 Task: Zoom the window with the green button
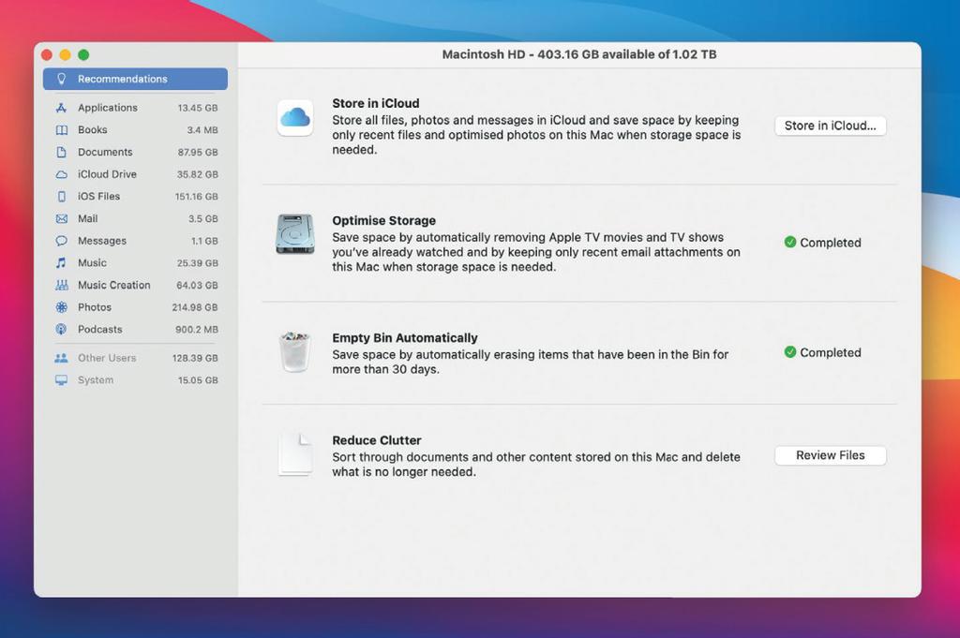(83, 55)
